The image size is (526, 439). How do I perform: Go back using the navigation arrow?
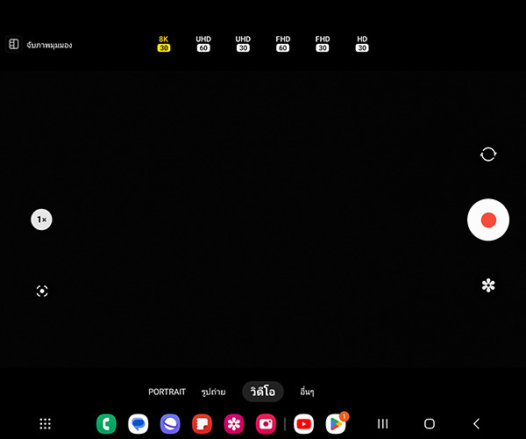[x=476, y=424]
